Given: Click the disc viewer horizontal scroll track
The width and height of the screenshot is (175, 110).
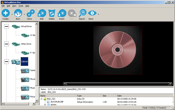Looking at the screenshot, I should [x=118, y=84].
